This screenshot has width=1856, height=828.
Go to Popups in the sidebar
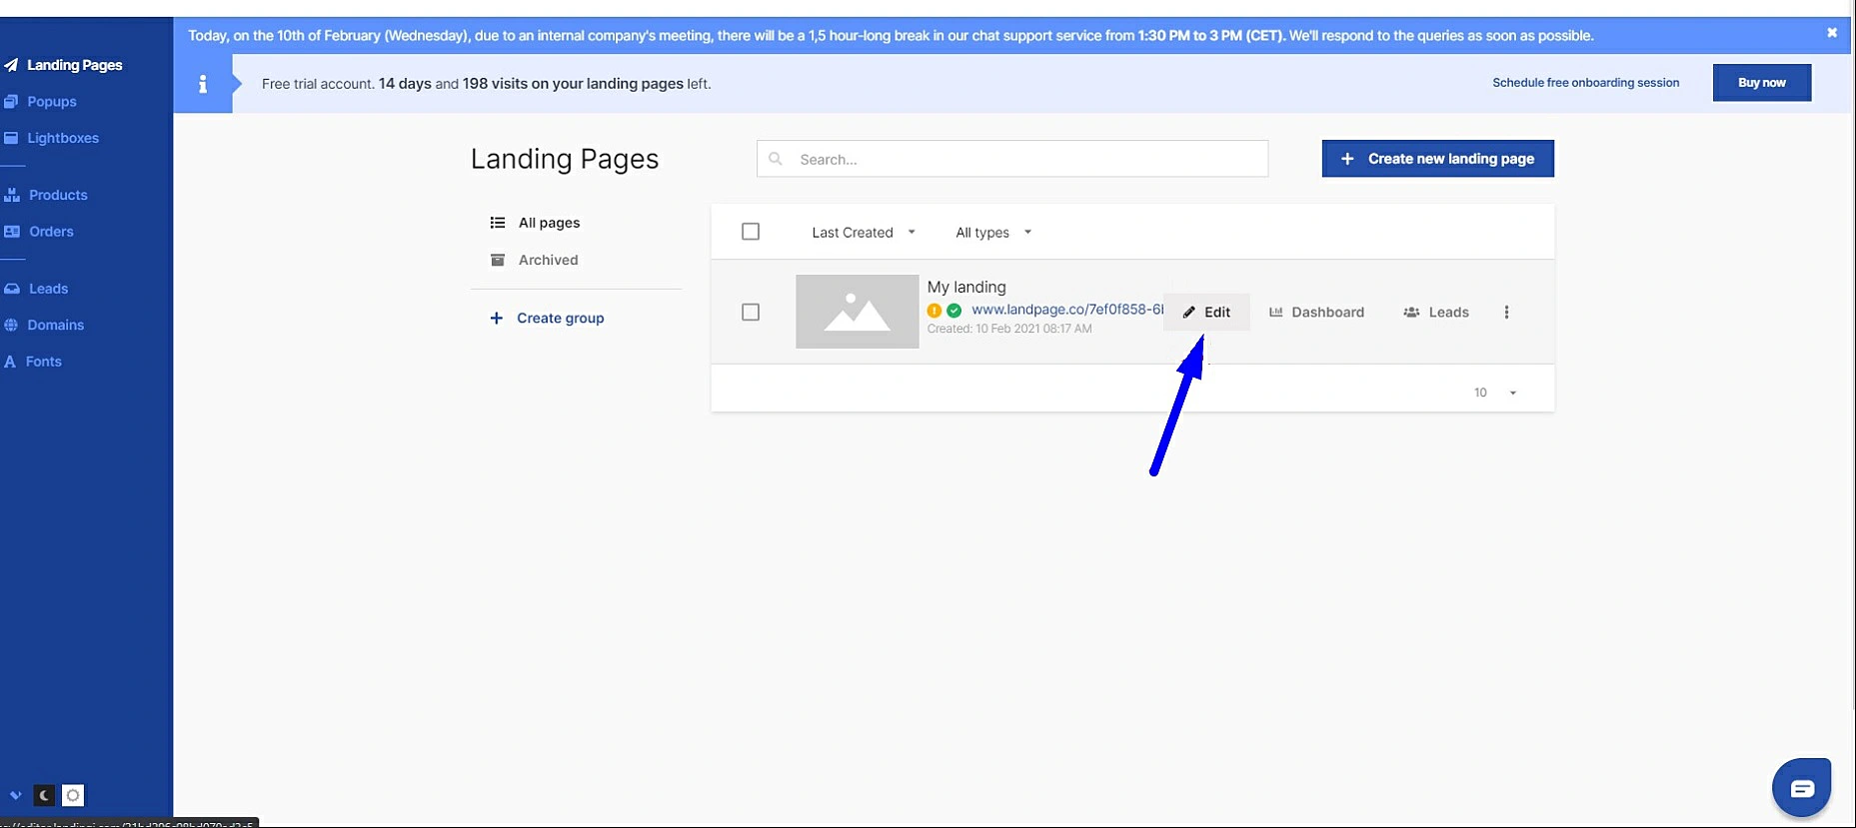click(x=51, y=102)
